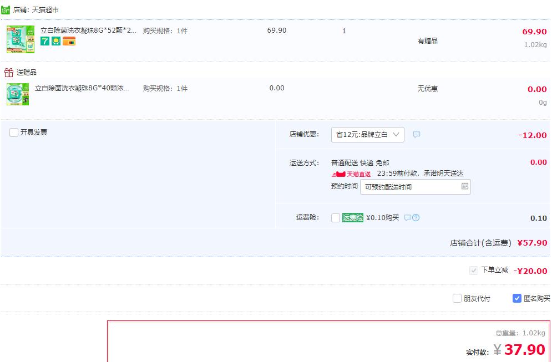Click 购买规格: 1件 in the main product row
Image resolution: width=557 pixels, height=362 pixels.
pos(165,31)
